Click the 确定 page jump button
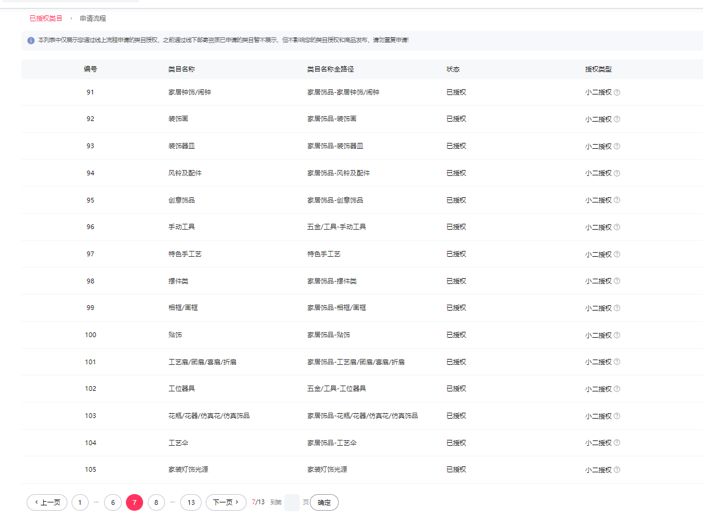 [324, 502]
